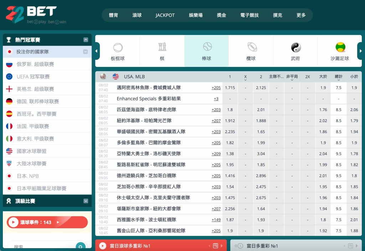Click the USA. MLB league title
365x251 pixels.
[134, 77]
